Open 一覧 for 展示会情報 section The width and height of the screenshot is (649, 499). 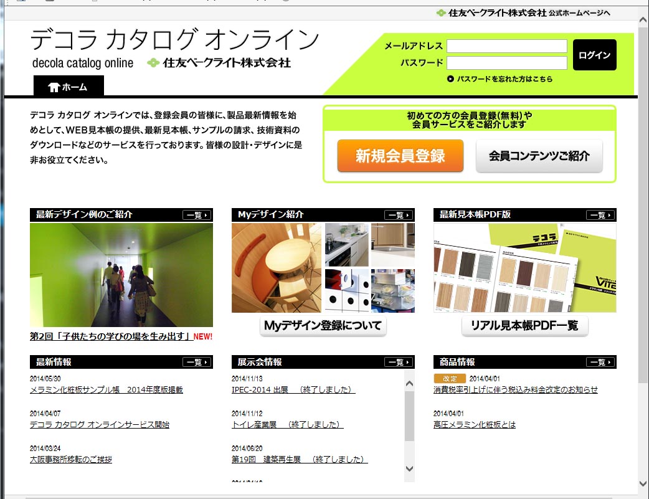point(398,362)
